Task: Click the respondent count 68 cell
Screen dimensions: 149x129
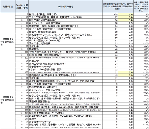Action: coord(110,23)
